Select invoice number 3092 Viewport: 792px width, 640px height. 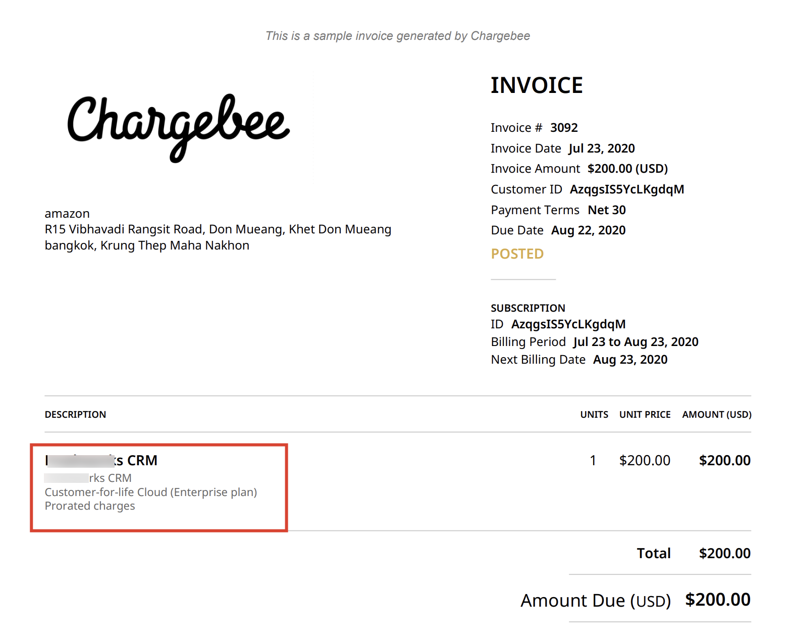(563, 128)
